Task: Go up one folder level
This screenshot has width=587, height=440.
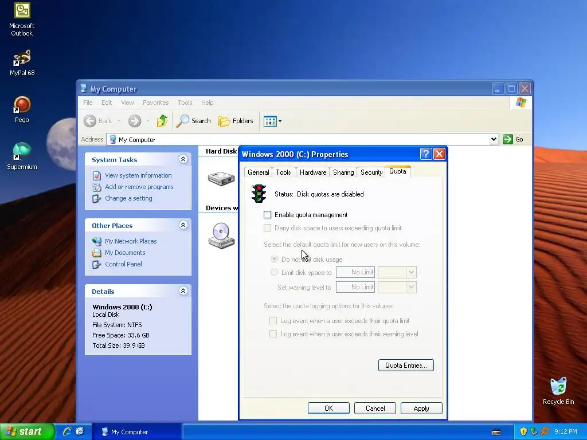Action: (162, 121)
